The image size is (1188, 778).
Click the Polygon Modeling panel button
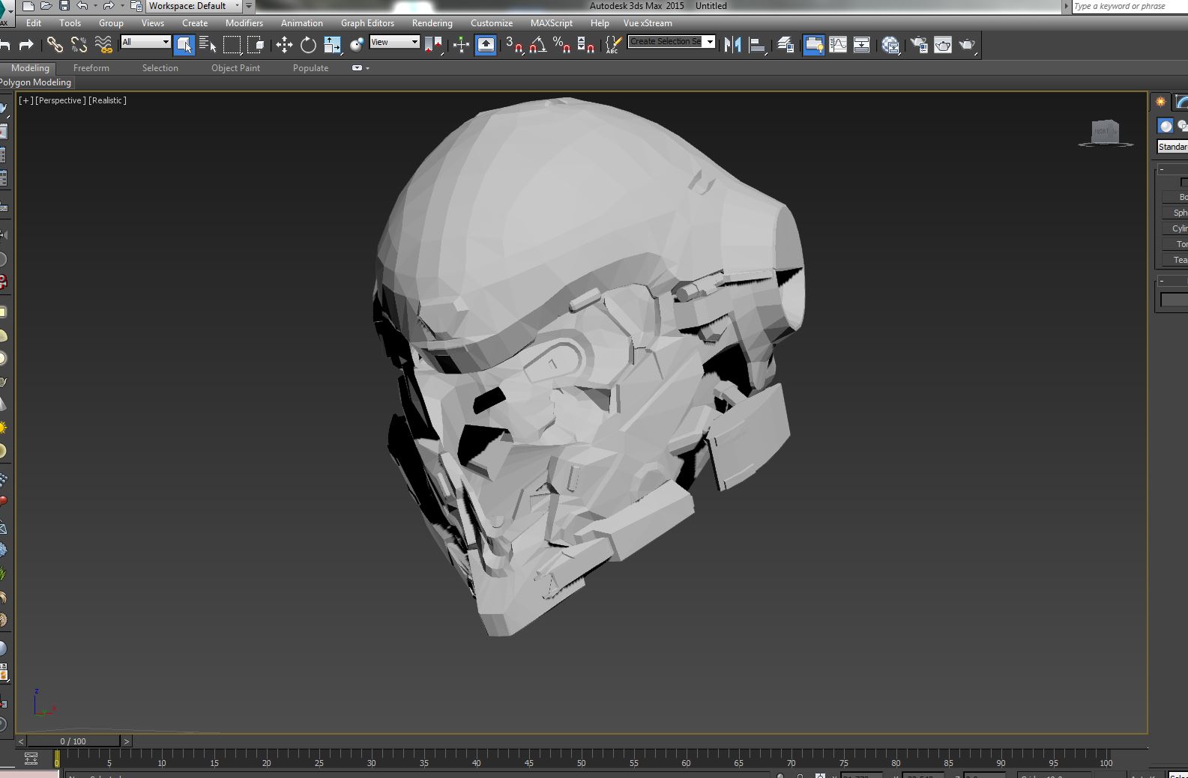[x=36, y=82]
